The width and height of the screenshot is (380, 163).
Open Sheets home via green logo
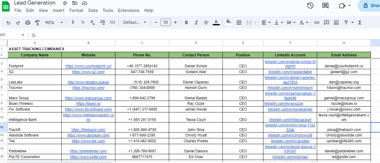[6, 6]
